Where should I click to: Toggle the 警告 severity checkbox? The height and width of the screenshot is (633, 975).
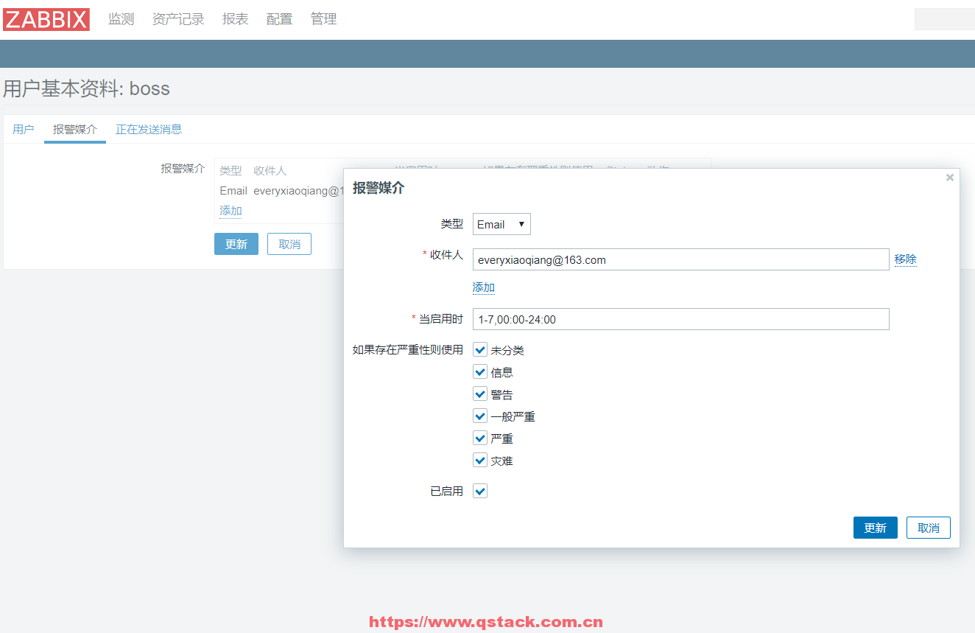pos(480,394)
